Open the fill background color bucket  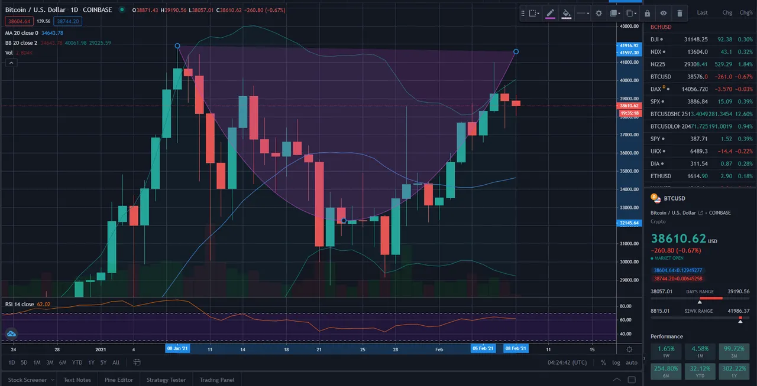[566, 13]
